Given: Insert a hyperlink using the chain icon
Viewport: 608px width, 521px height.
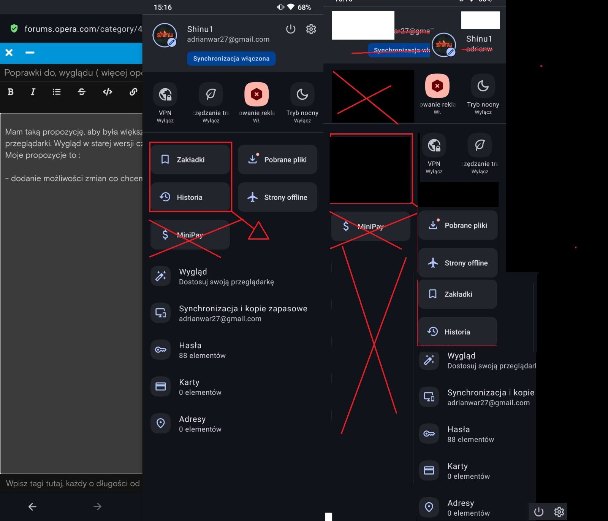Looking at the screenshot, I should pos(133,92).
